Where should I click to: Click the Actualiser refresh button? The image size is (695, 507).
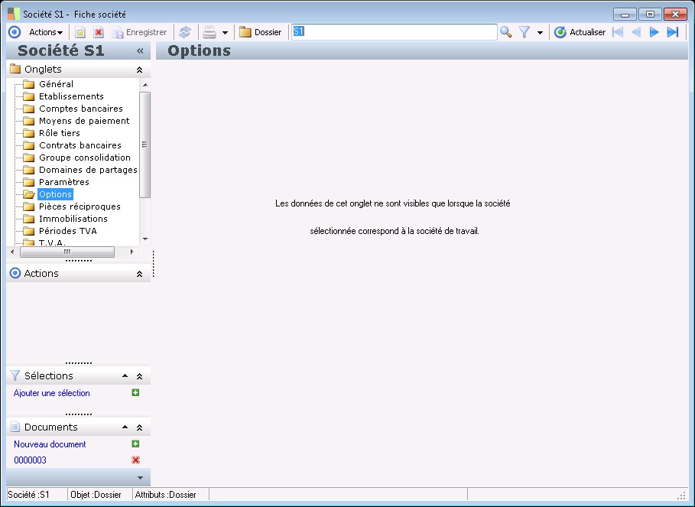point(580,32)
